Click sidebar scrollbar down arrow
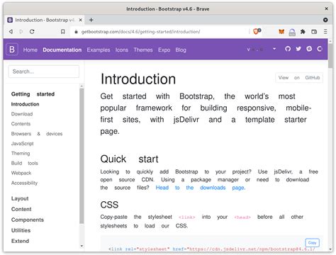The width and height of the screenshot is (336, 255). (82, 246)
